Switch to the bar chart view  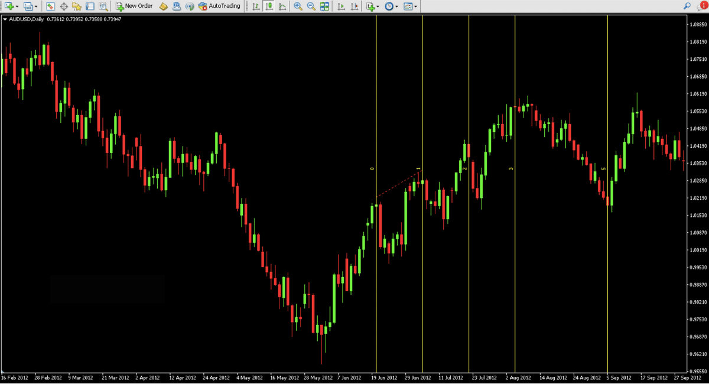point(255,6)
